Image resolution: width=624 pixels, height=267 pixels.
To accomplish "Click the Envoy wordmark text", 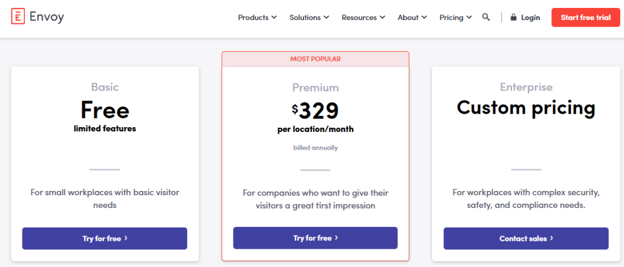I will (46, 17).
